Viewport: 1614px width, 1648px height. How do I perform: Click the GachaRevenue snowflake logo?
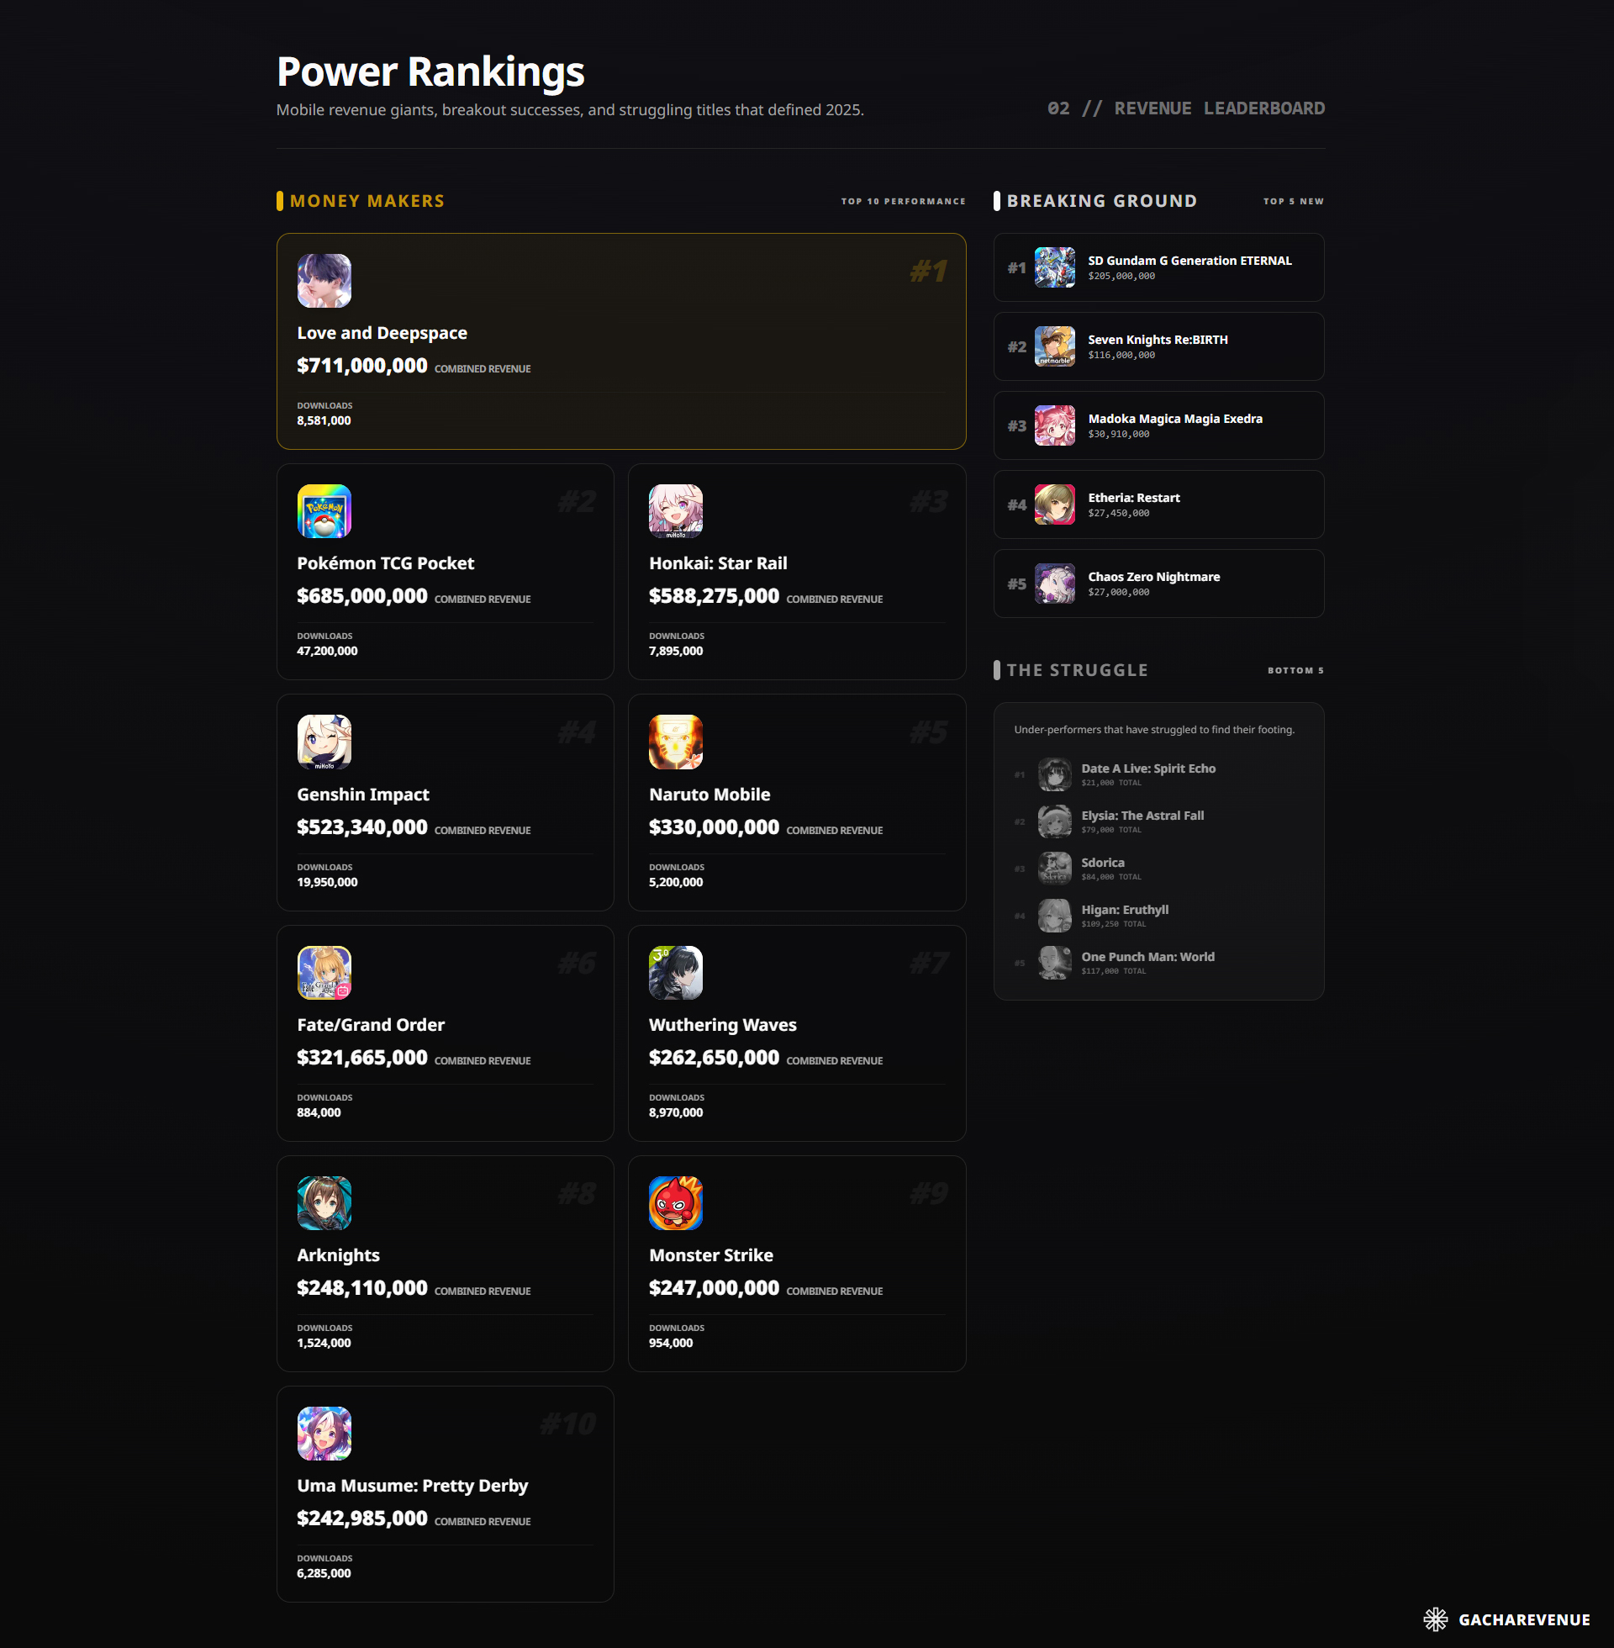pyautogui.click(x=1435, y=1619)
